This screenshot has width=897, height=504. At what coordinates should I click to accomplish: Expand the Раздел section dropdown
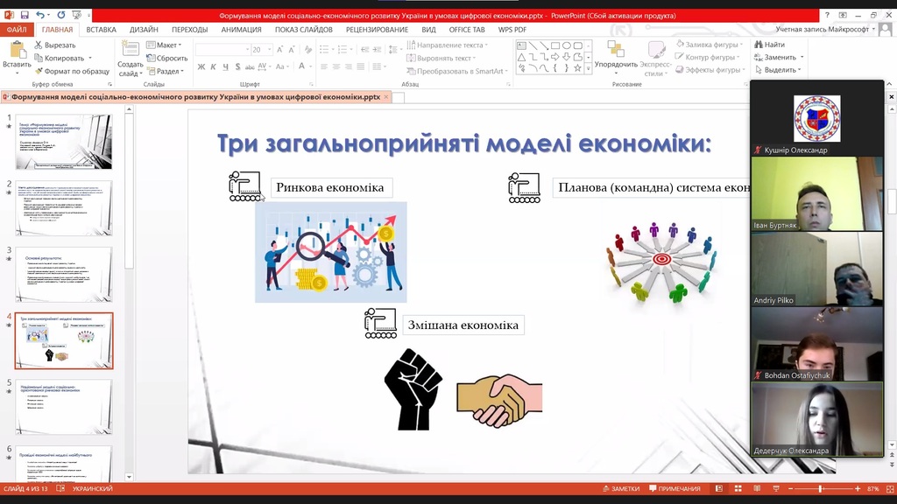167,71
